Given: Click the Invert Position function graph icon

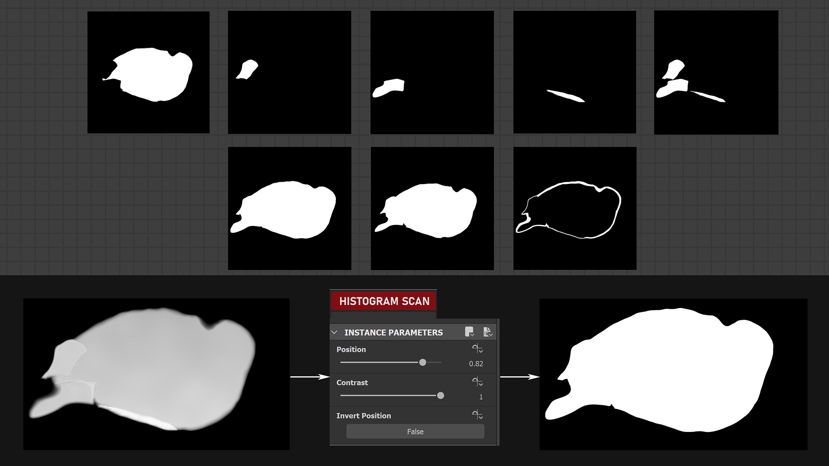Looking at the screenshot, I should point(477,415).
